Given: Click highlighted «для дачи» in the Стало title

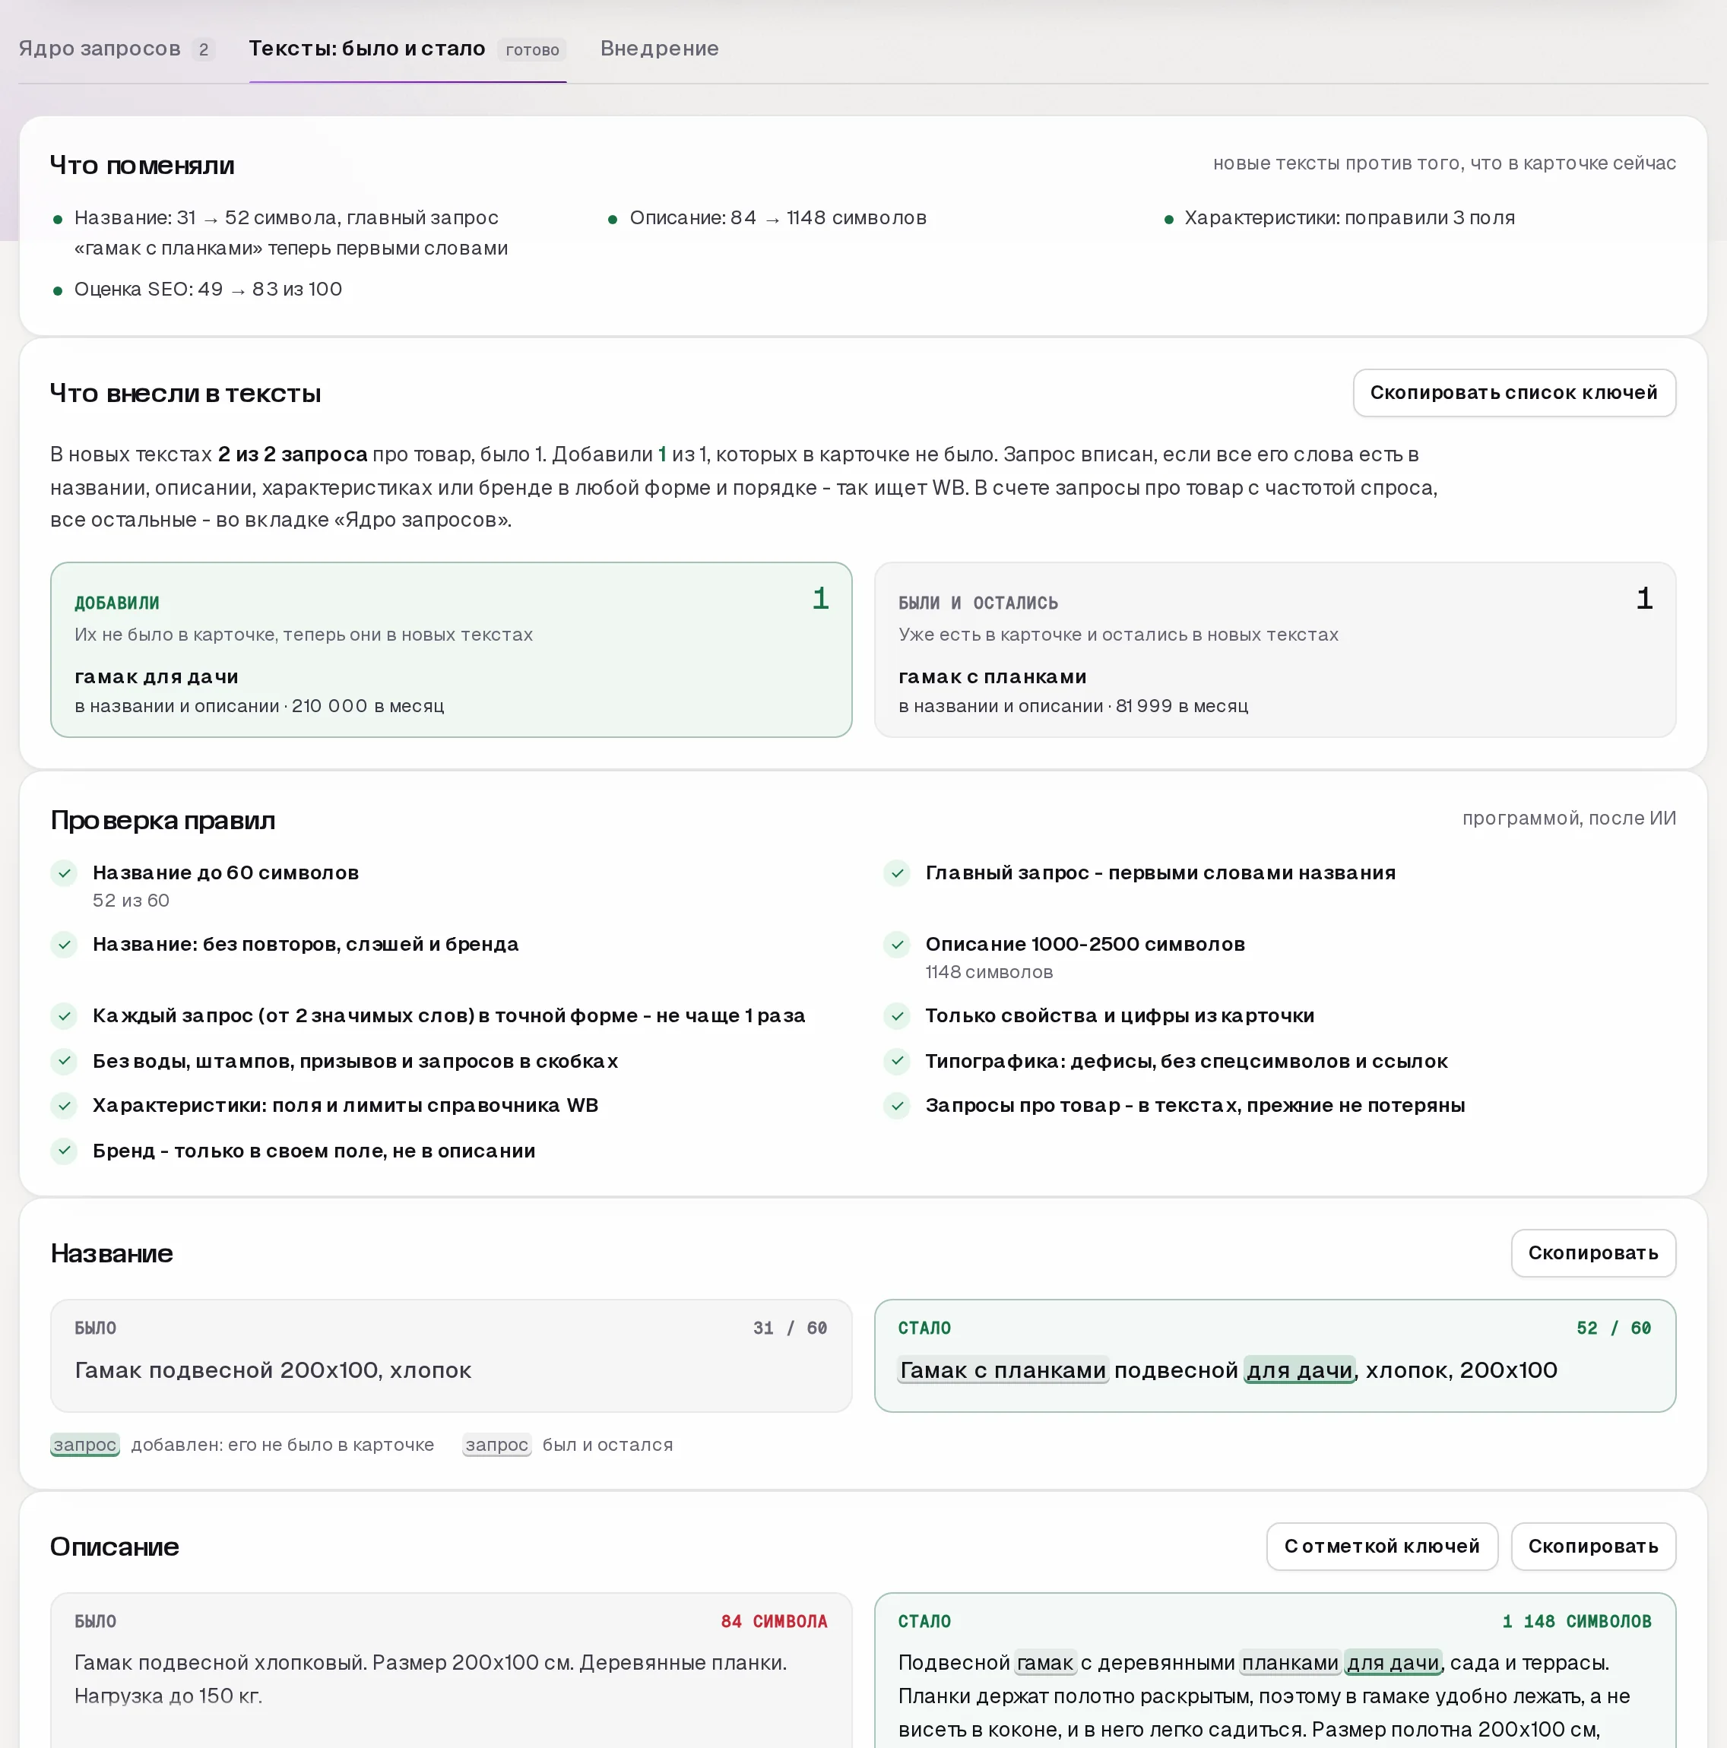Looking at the screenshot, I should (x=1299, y=1371).
